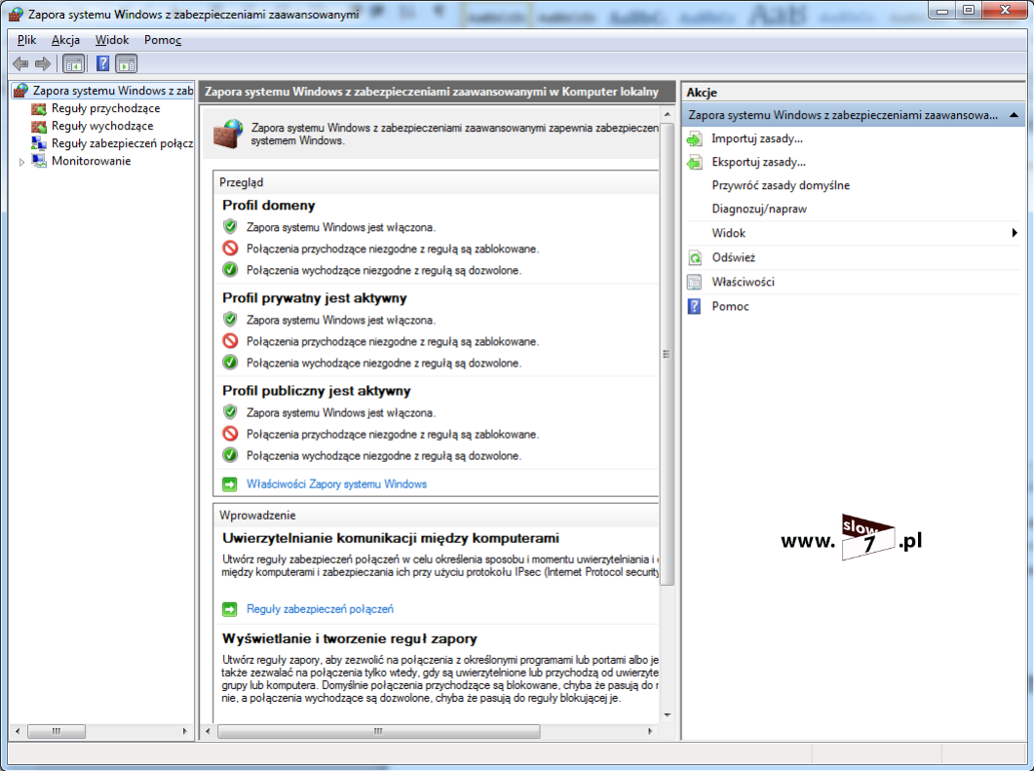Click the Profil domeny heading
This screenshot has width=1034, height=771.
(x=268, y=205)
